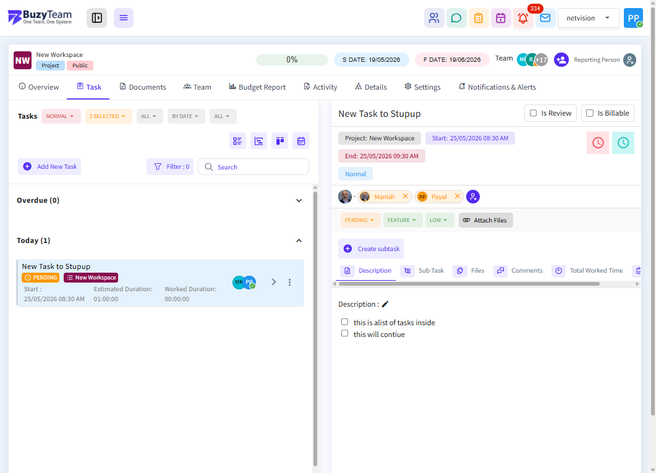
Task: Switch to calendar view of tasks
Action: (x=301, y=141)
